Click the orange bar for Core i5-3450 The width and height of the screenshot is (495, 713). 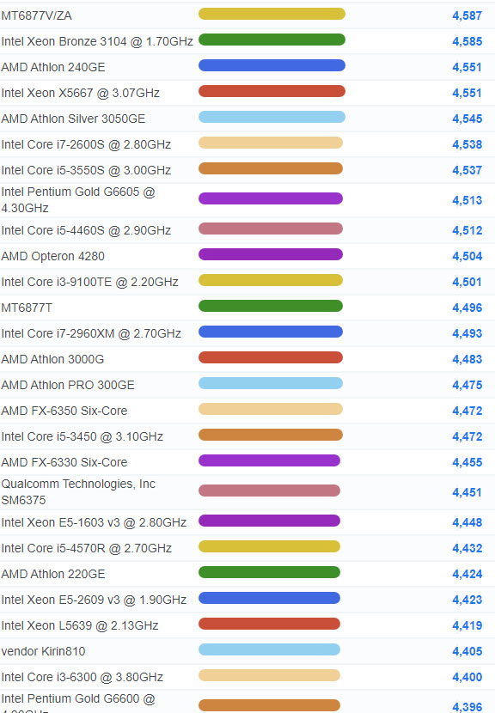[x=271, y=435]
